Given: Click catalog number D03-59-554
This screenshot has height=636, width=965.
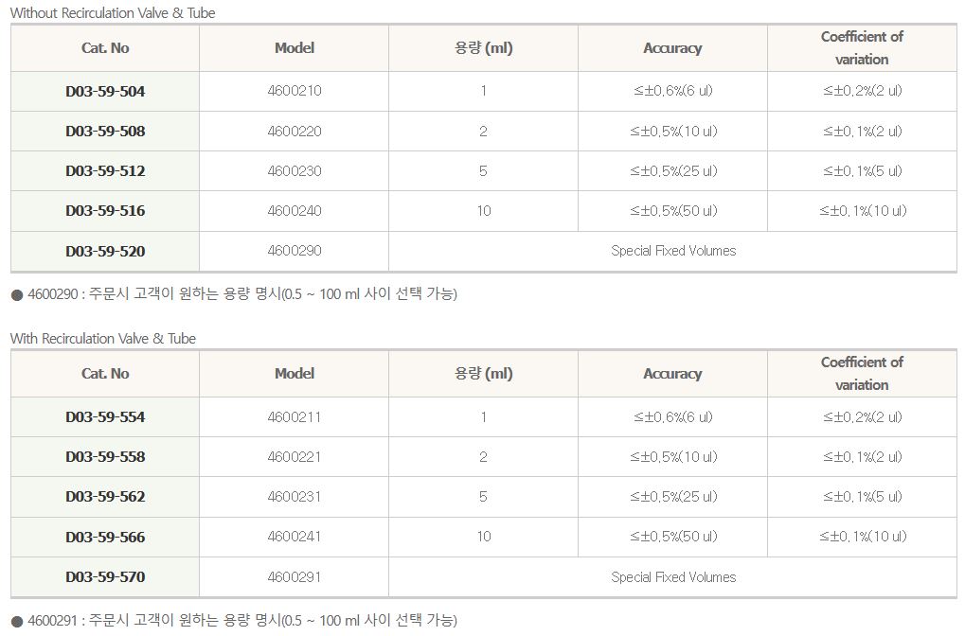Looking at the screenshot, I should 105,417.
